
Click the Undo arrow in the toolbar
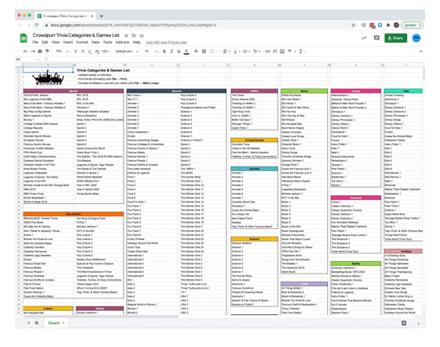(26, 52)
